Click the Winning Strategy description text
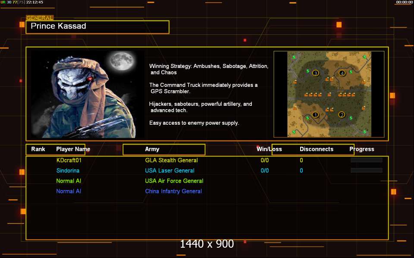Screen dimensions: 414x258 (209, 69)
